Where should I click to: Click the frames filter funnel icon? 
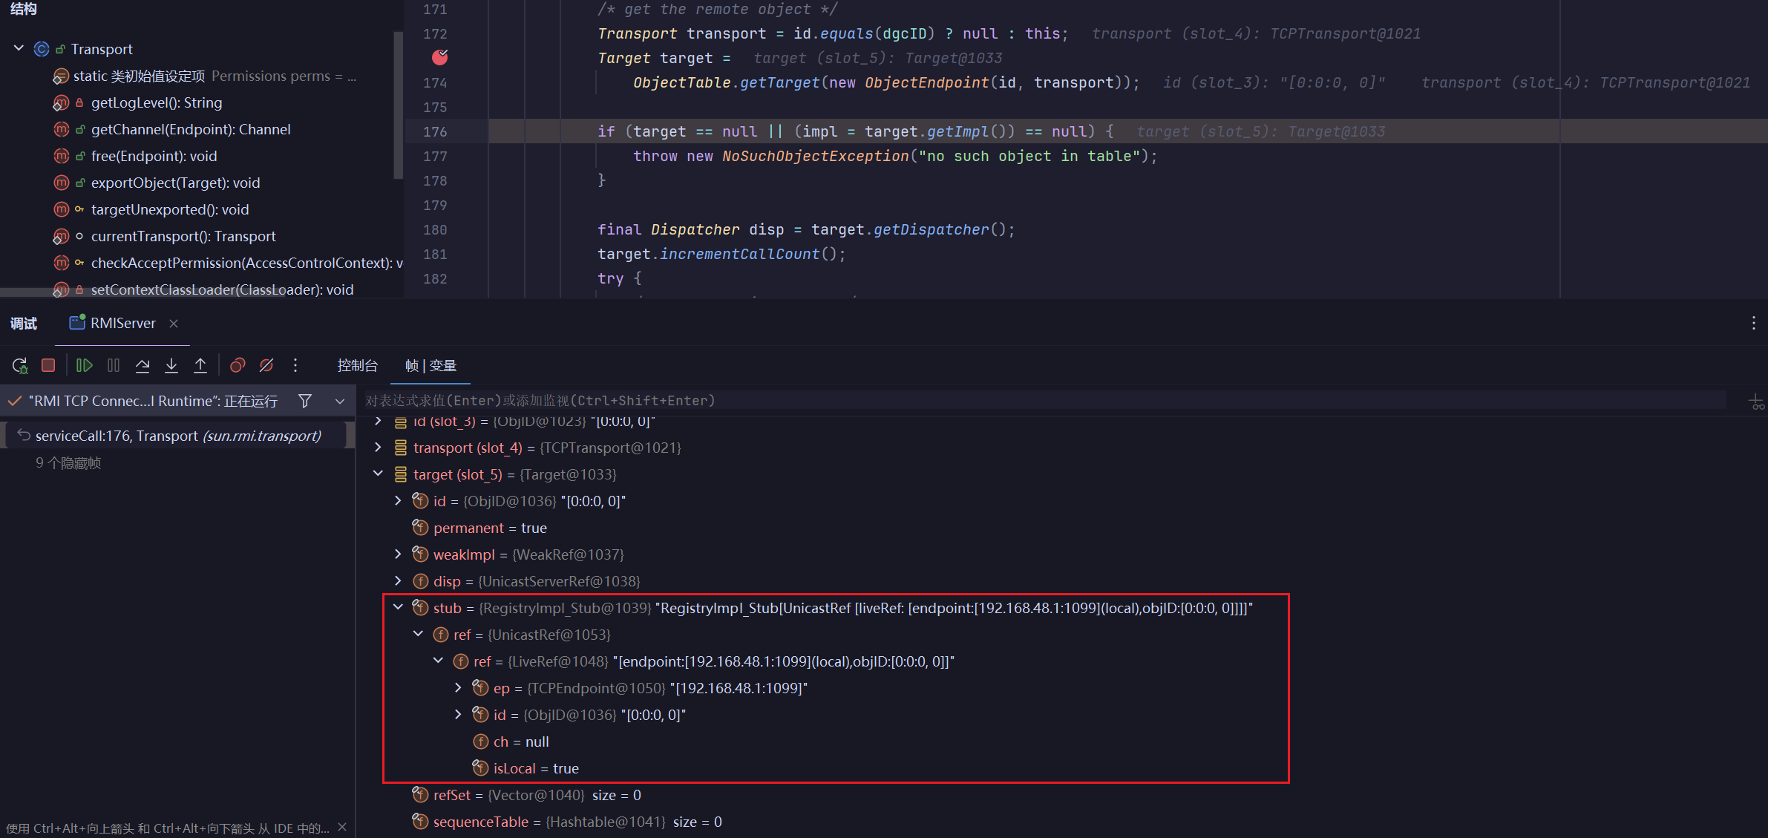[305, 401]
